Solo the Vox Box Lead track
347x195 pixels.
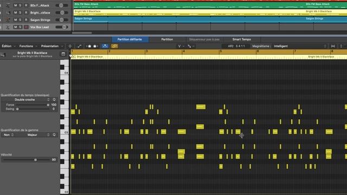tap(20, 27)
